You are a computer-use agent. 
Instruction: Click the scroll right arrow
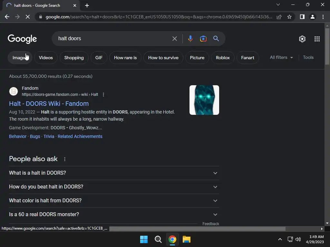pyautogui.click(x=322, y=229)
